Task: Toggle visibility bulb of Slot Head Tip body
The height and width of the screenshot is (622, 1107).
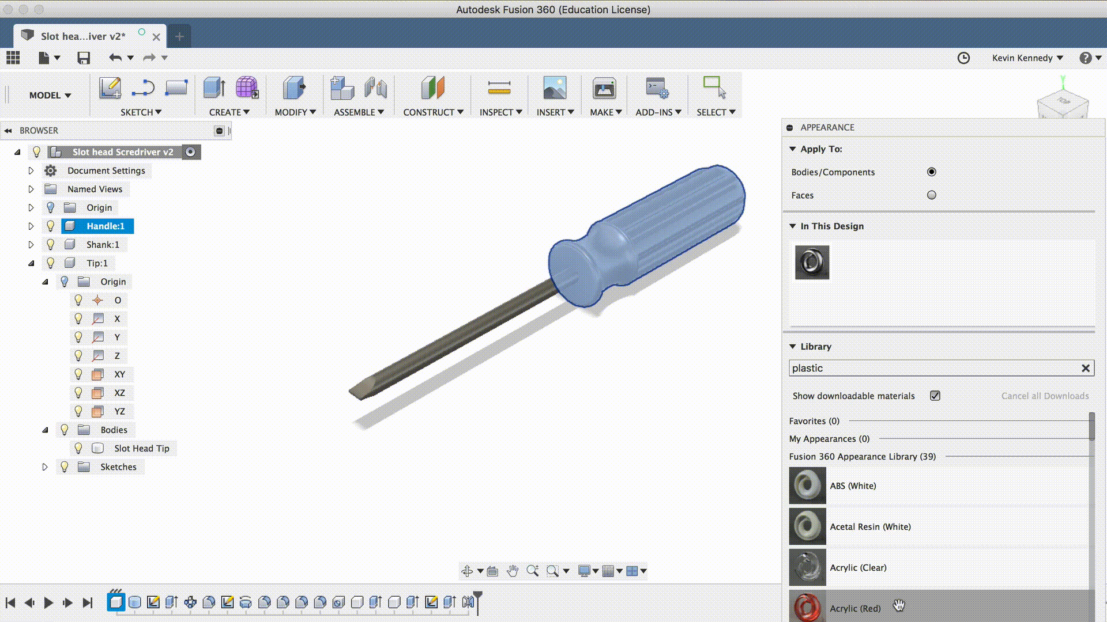Action: click(78, 448)
